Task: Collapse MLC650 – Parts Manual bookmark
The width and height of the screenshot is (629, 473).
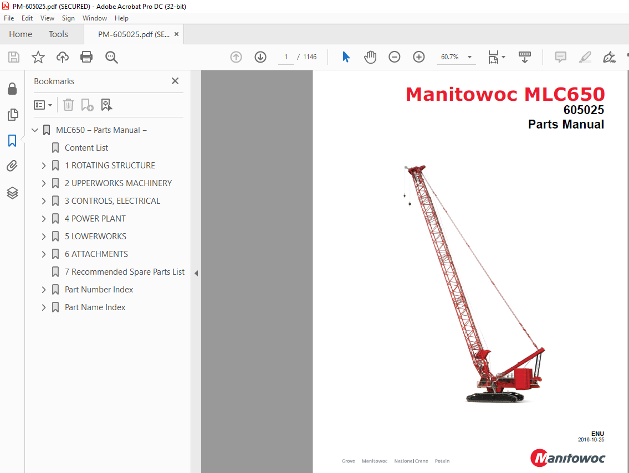Action: [x=35, y=130]
